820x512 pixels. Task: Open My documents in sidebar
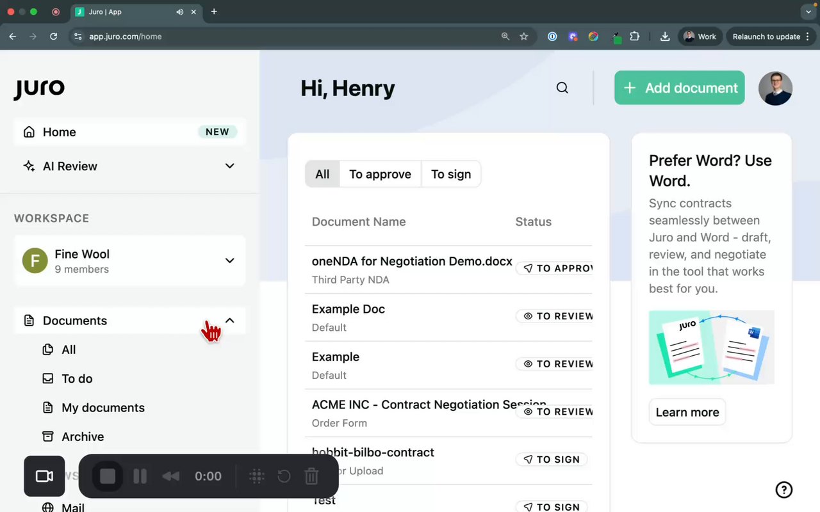pyautogui.click(x=102, y=408)
